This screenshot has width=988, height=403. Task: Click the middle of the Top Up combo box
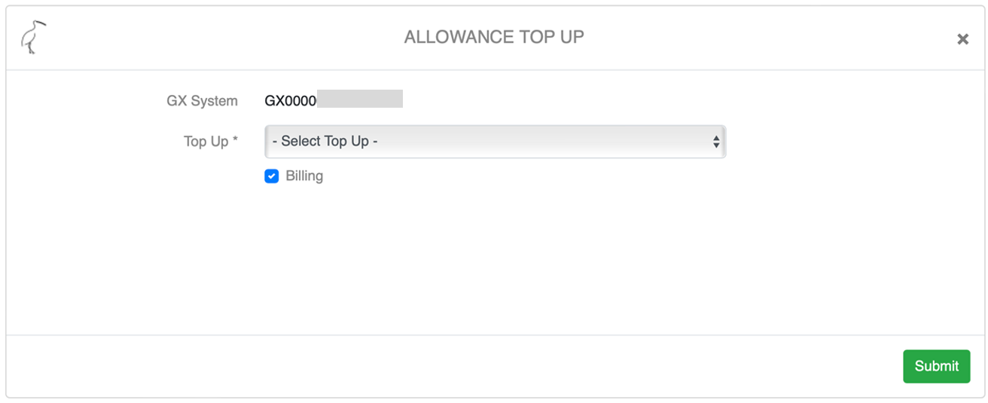tap(495, 142)
